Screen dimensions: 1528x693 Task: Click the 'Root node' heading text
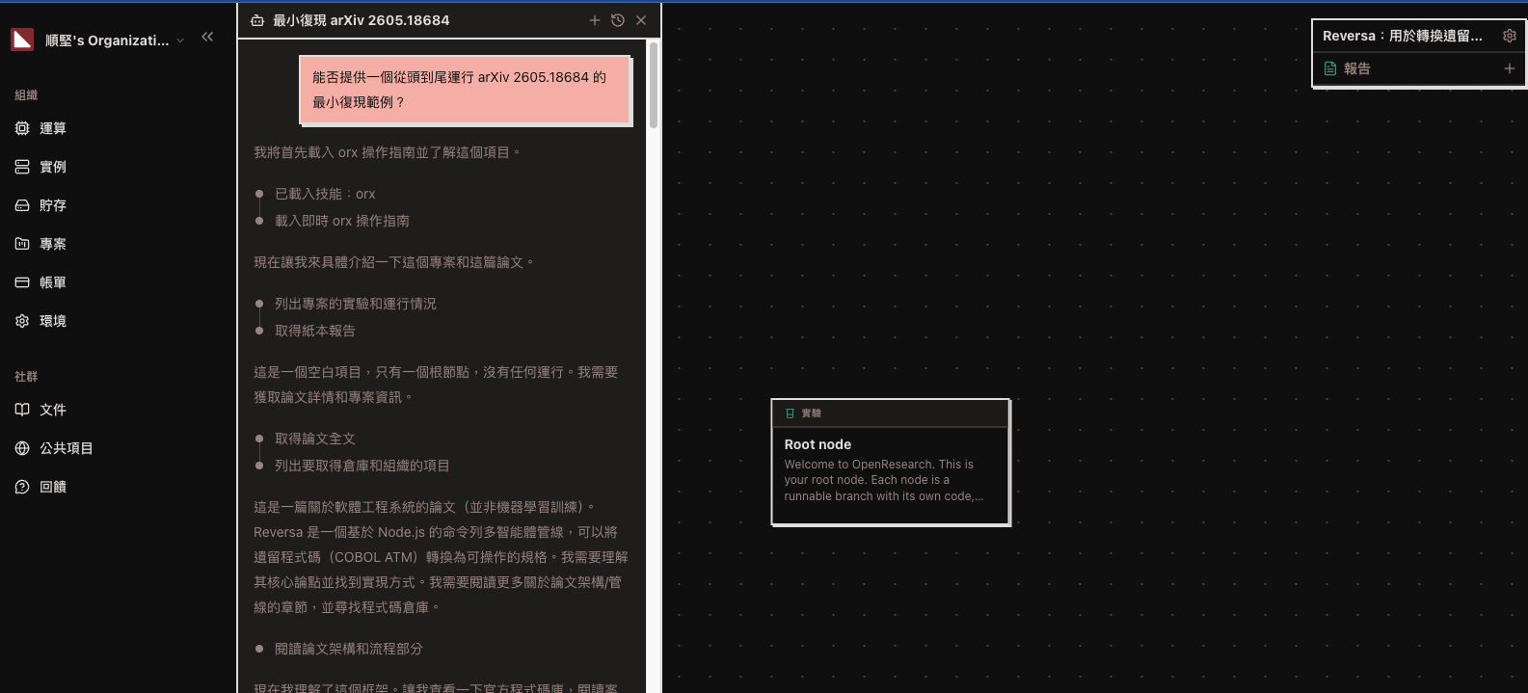point(818,444)
